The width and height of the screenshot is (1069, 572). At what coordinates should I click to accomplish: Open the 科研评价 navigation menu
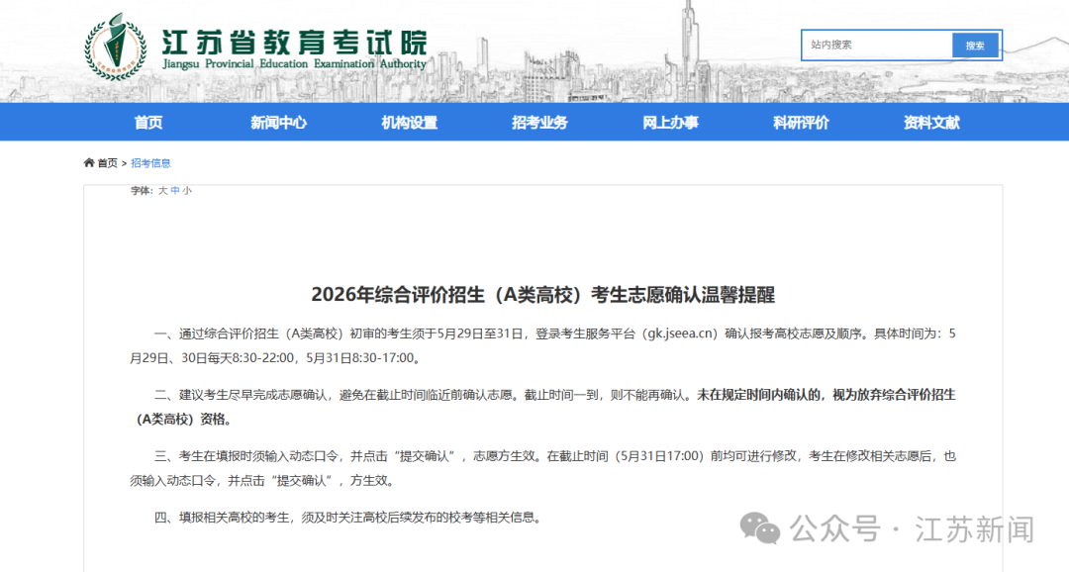pos(801,123)
